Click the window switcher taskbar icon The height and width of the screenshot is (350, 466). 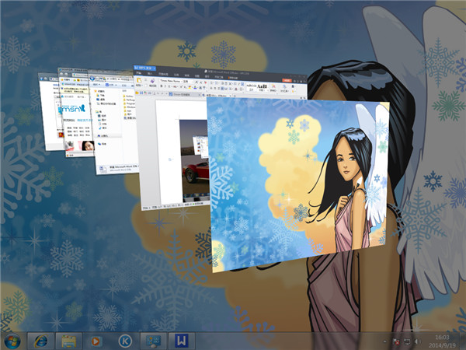pos(152,341)
